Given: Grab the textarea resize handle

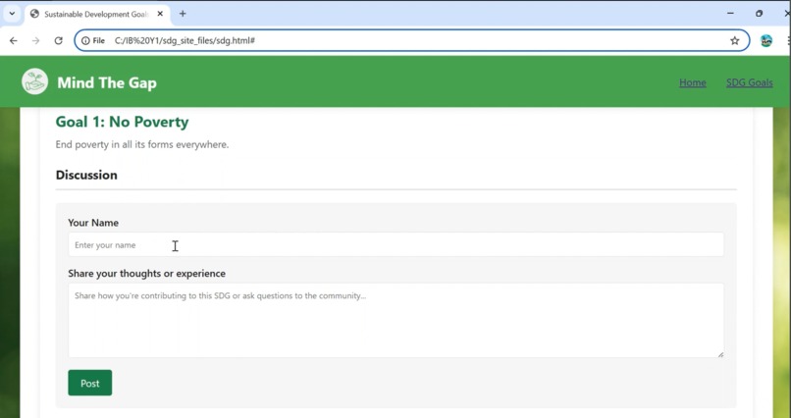Looking at the screenshot, I should coord(720,354).
